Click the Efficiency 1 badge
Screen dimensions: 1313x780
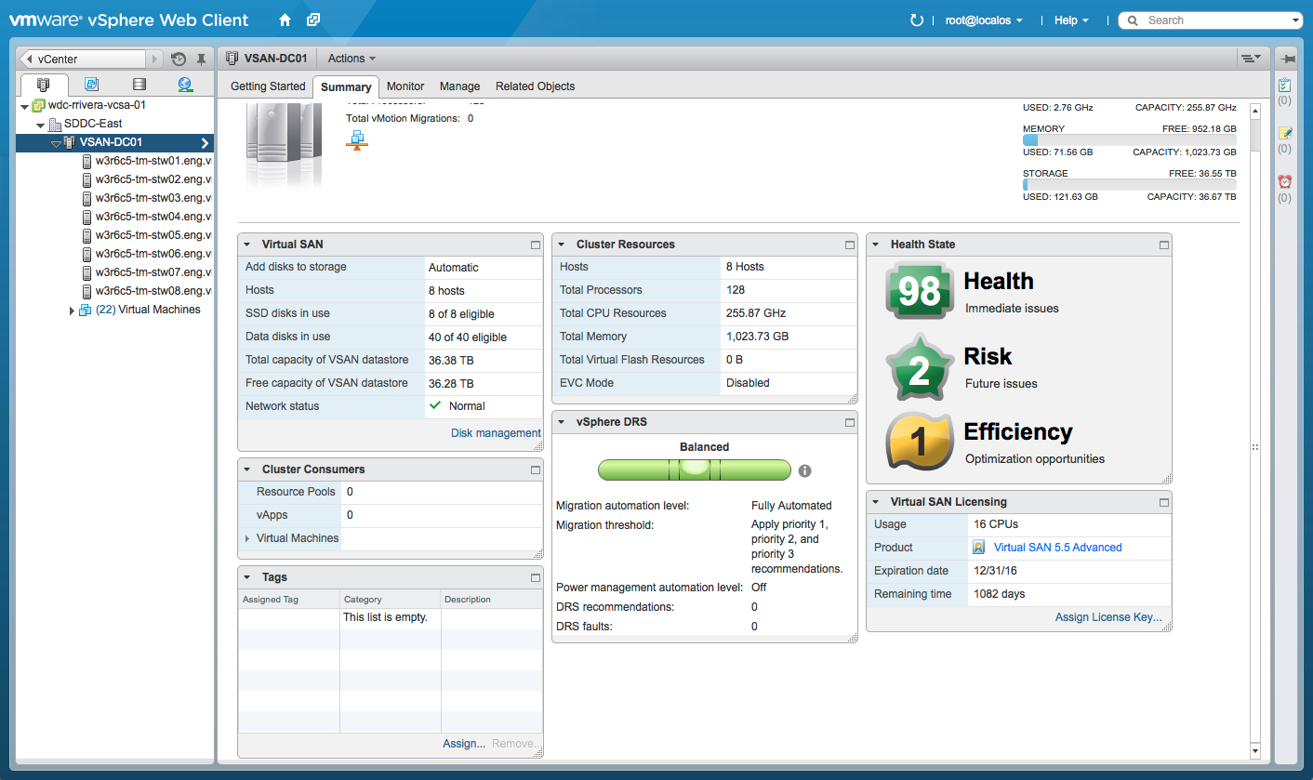point(920,442)
